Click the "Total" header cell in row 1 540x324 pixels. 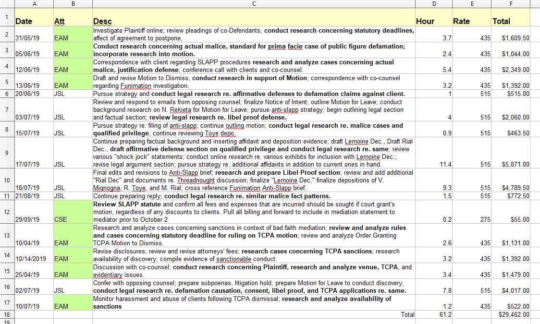(x=511, y=17)
